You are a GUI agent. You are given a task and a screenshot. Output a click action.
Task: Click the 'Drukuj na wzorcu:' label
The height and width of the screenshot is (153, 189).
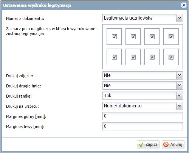click(22, 106)
